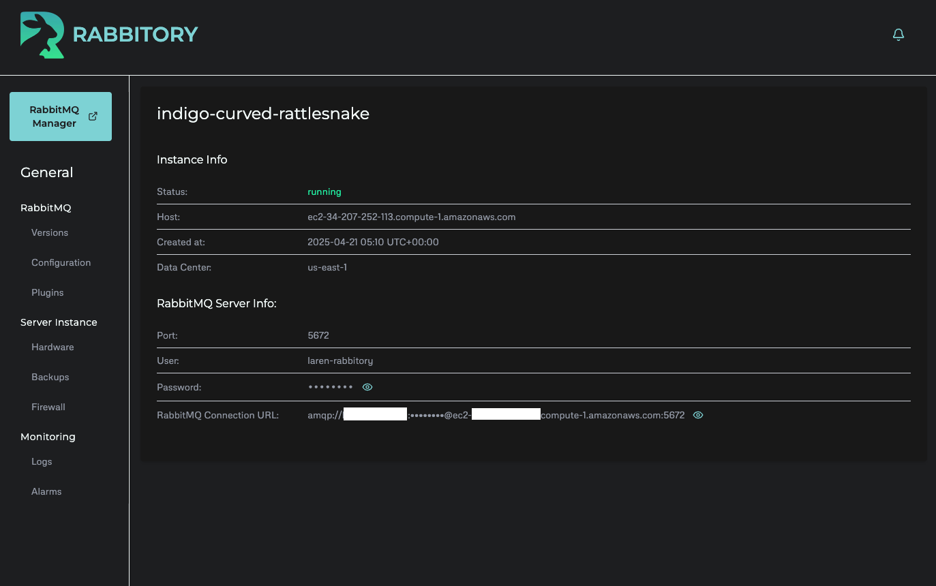Open the notification bell
The width and height of the screenshot is (936, 586).
(x=899, y=34)
